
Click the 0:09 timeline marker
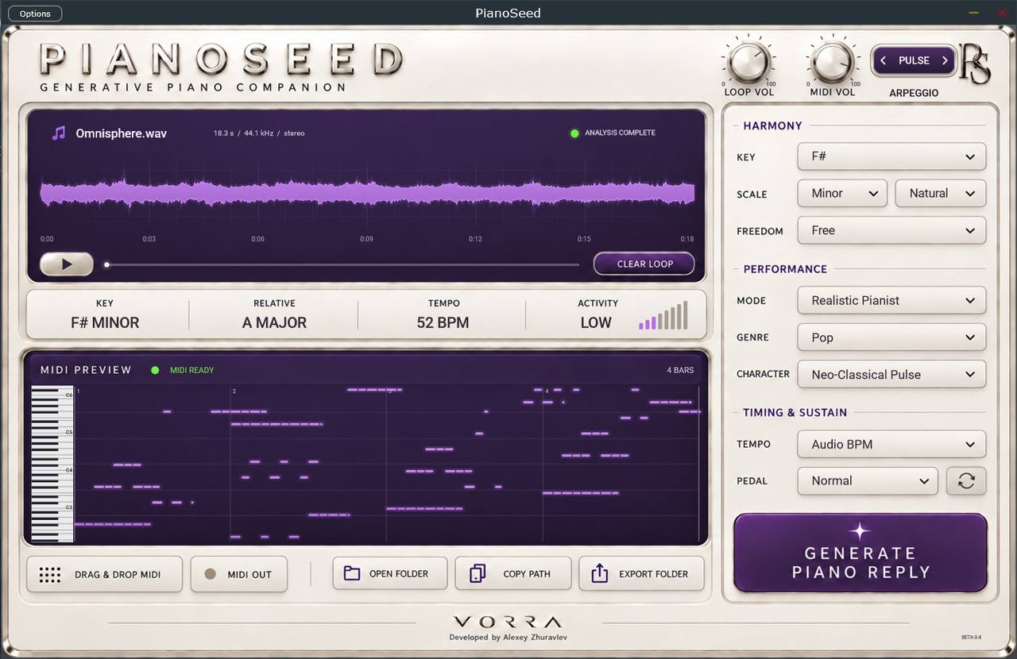tap(365, 239)
